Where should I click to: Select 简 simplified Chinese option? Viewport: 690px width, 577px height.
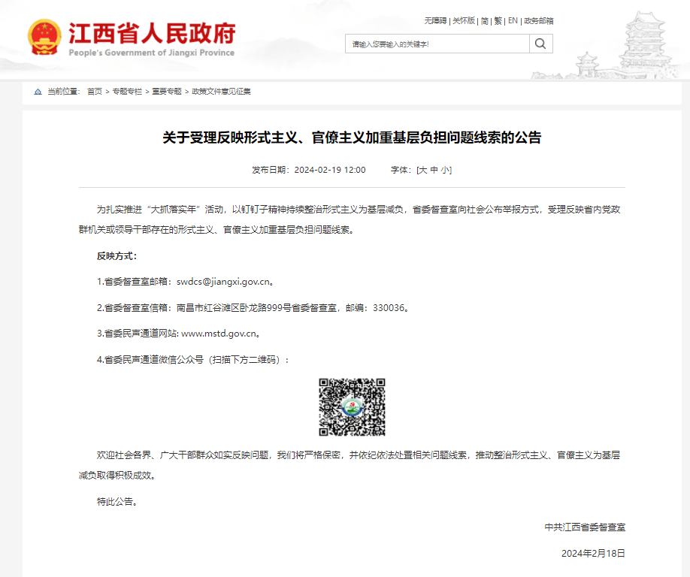(485, 21)
